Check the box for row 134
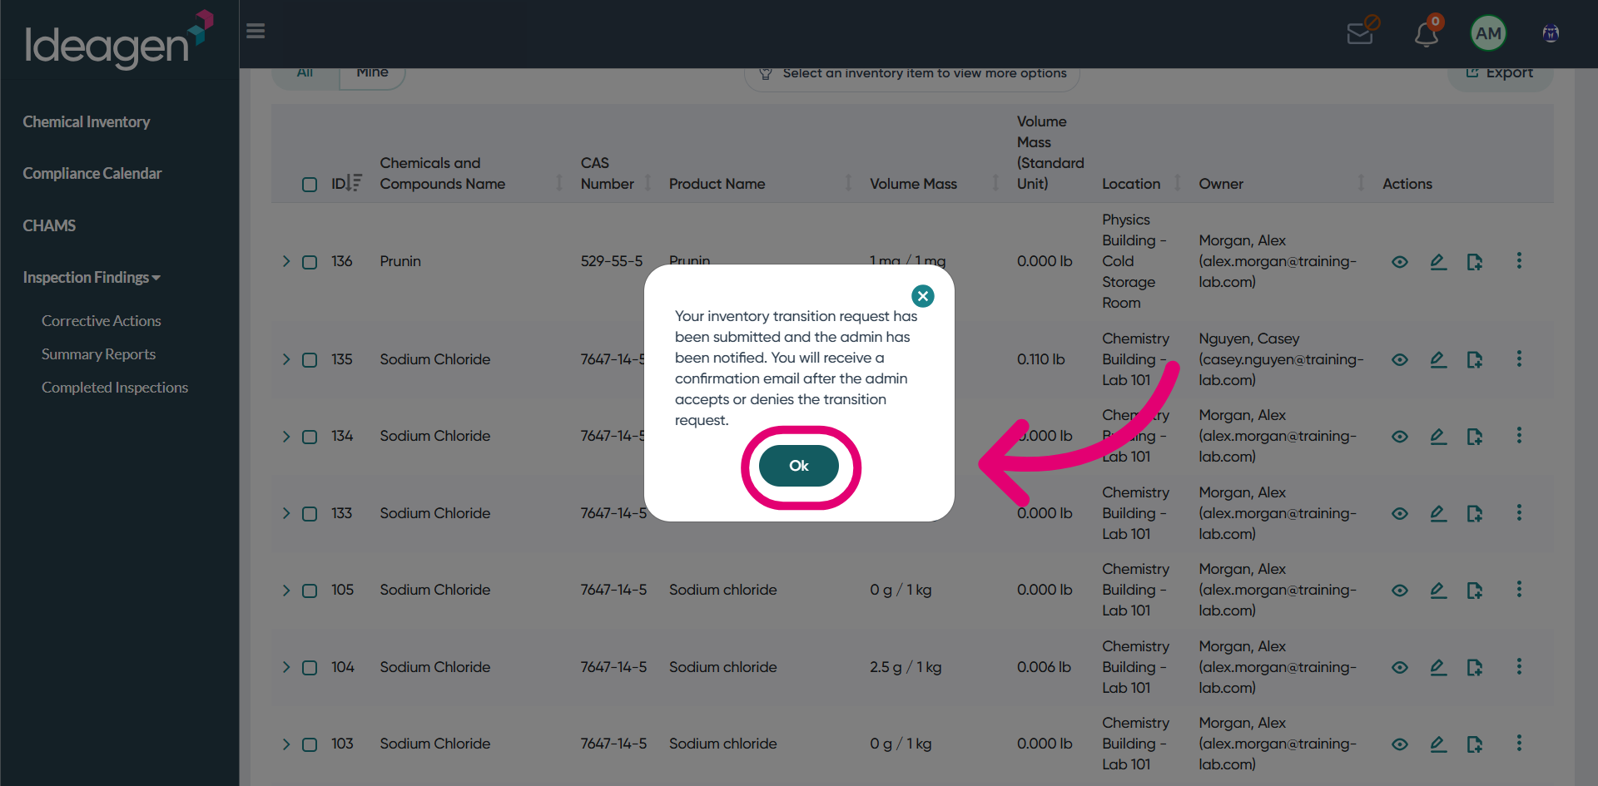The height and width of the screenshot is (786, 1598). 310,437
